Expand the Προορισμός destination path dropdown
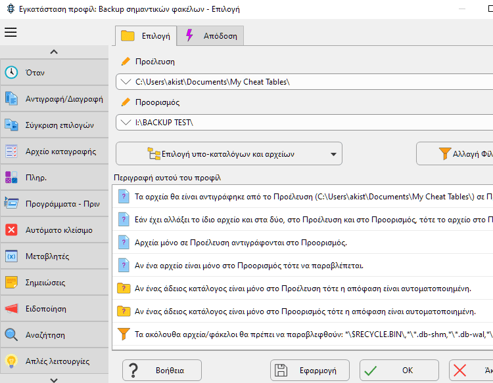The width and height of the screenshot is (493, 383). (x=126, y=123)
